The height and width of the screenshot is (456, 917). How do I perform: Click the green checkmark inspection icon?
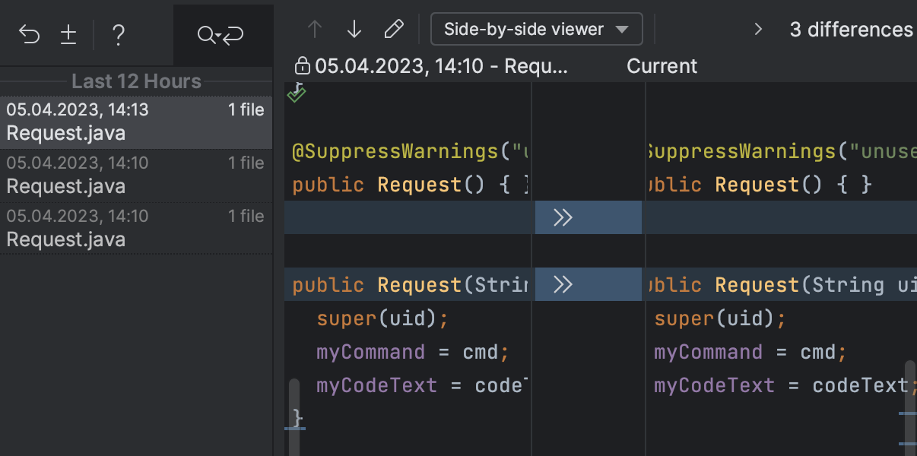[297, 94]
